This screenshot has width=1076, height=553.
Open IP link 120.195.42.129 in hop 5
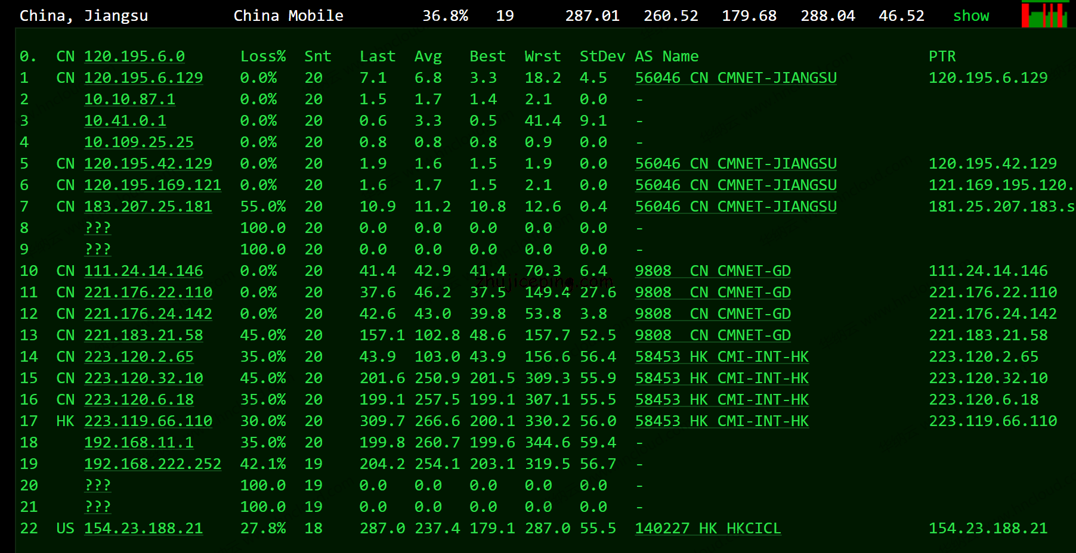coord(148,164)
